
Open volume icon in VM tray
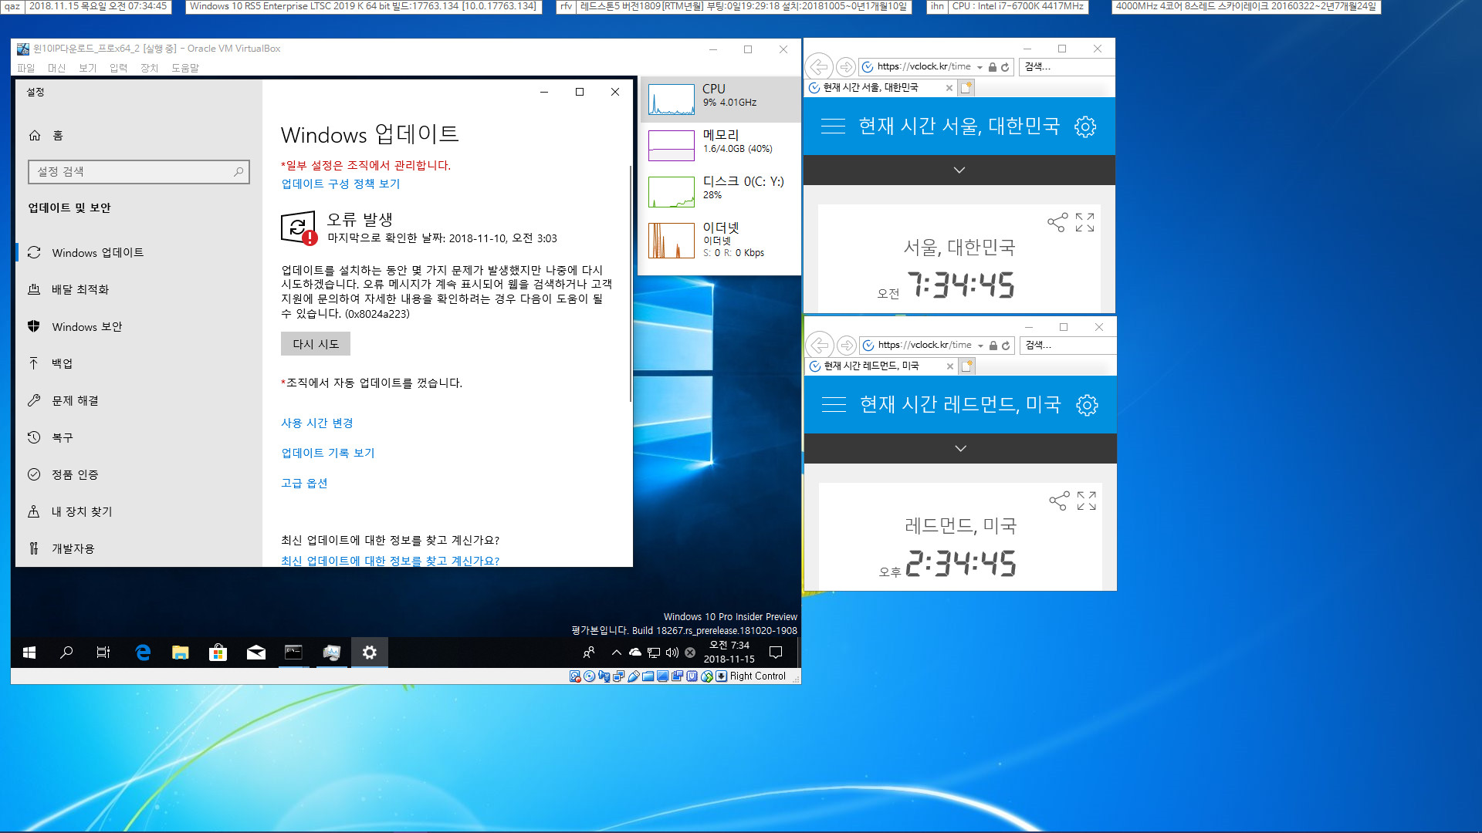point(672,653)
